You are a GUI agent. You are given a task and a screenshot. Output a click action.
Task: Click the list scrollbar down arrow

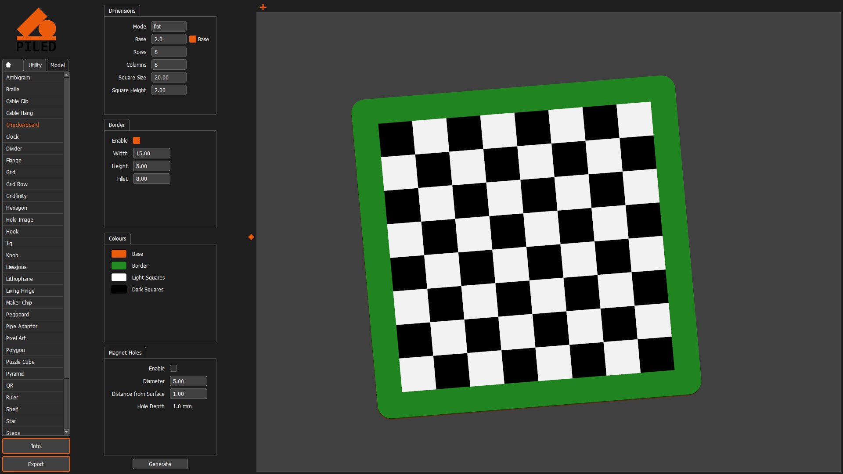point(66,432)
